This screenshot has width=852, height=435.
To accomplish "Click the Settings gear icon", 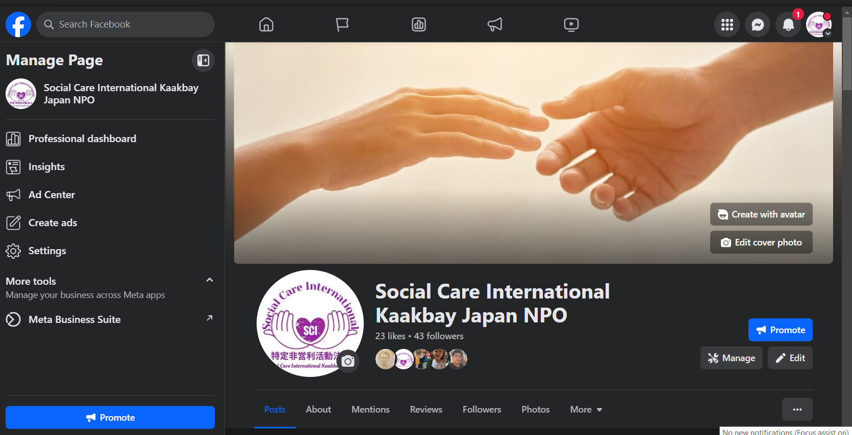I will [13, 251].
